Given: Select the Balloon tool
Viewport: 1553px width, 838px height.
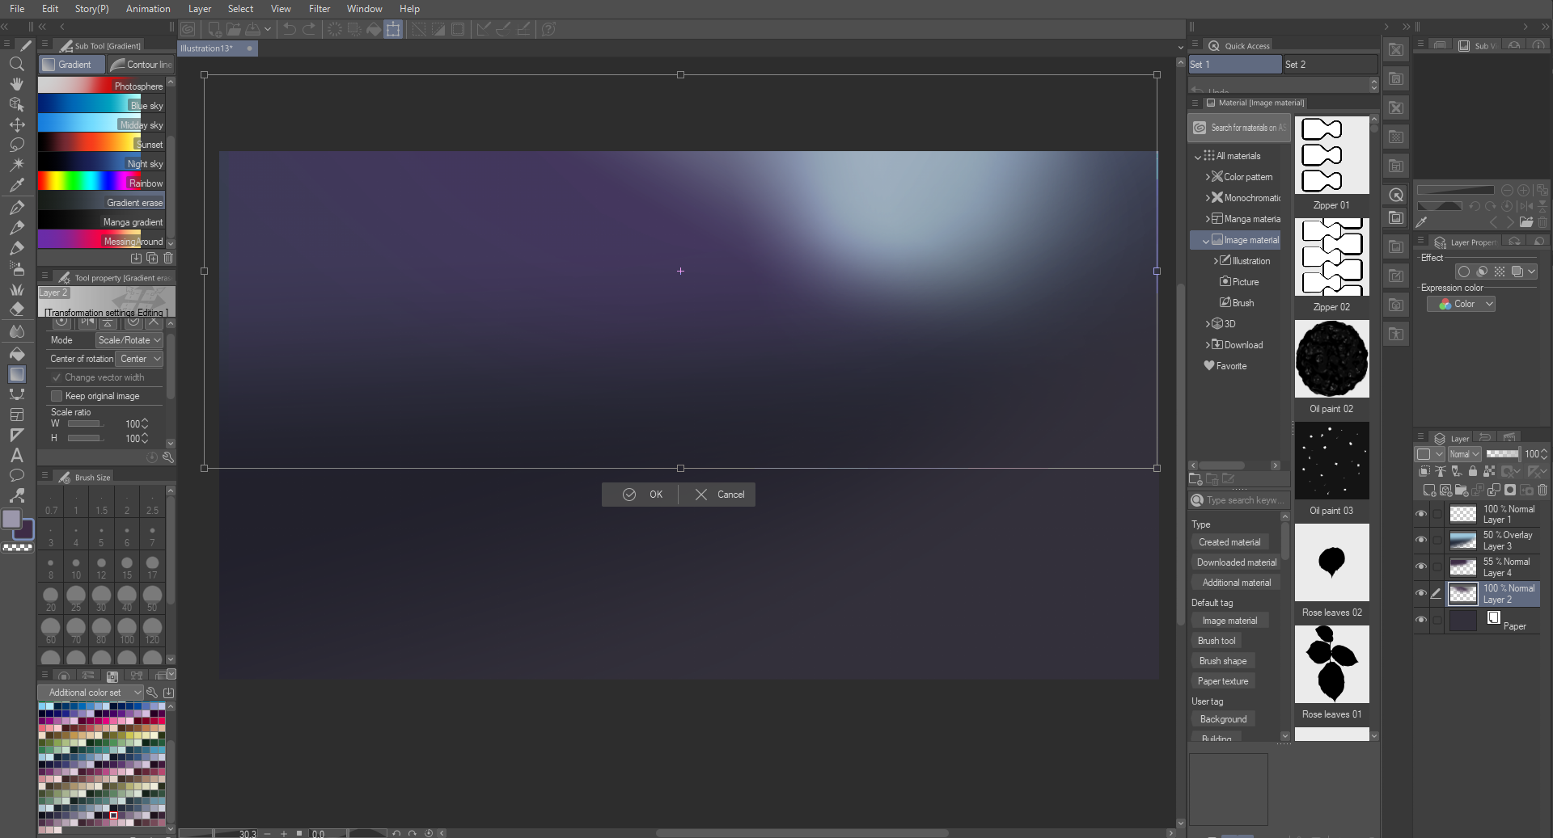Looking at the screenshot, I should pyautogui.click(x=16, y=476).
